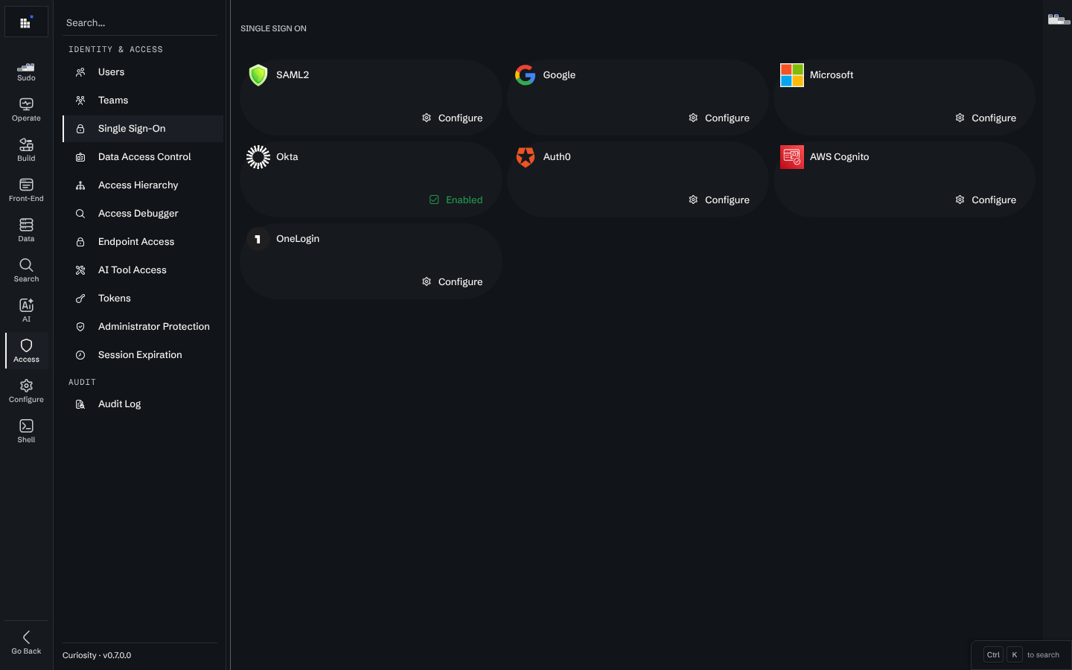Open the Sudo section in the left rail
This screenshot has width=1072, height=670.
coord(26,72)
